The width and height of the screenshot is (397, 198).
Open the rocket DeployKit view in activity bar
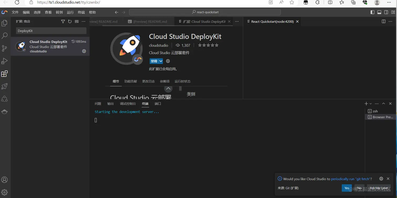point(4,86)
